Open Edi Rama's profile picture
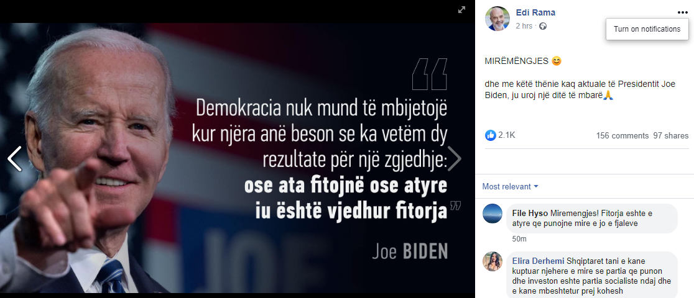694x298 pixels. (497, 19)
